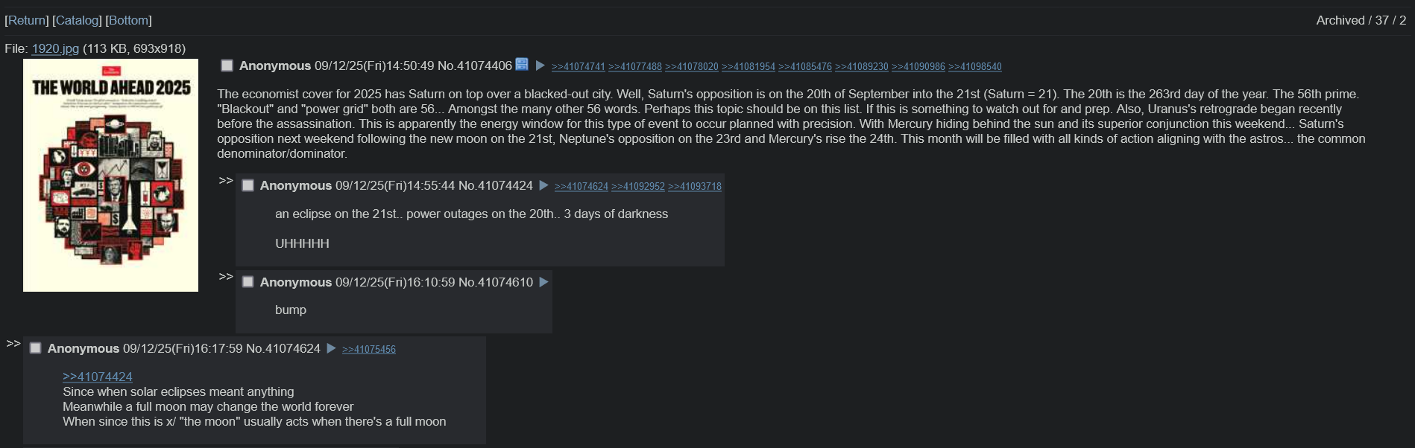
Task: Open backlink >>41098540 on first post
Action: [x=974, y=66]
